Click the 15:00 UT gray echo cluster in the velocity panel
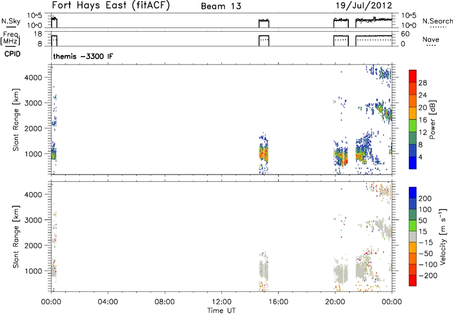Viewport: 453px width, 314px height. tap(263, 270)
